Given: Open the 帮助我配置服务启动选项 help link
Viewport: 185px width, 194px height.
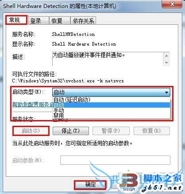Looking at the screenshot, I should (32, 105).
